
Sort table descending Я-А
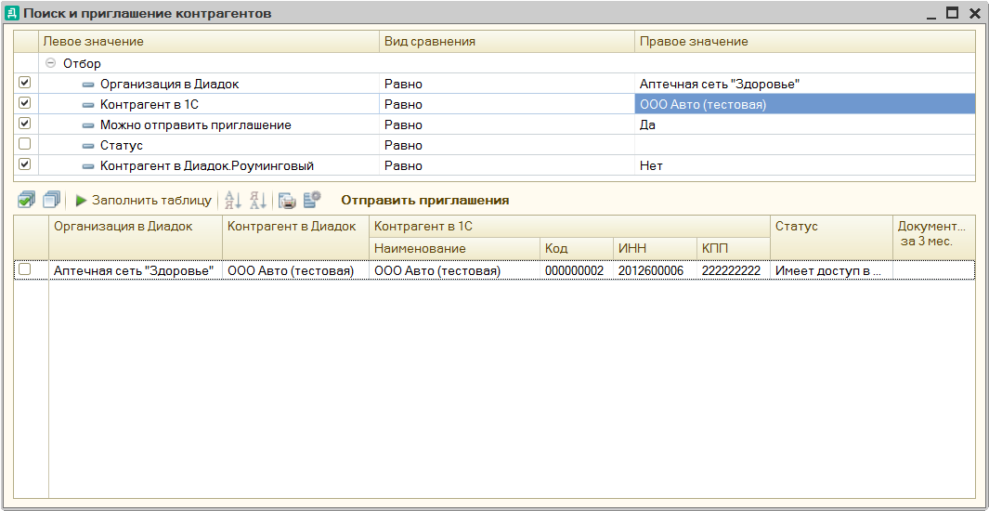click(x=257, y=201)
